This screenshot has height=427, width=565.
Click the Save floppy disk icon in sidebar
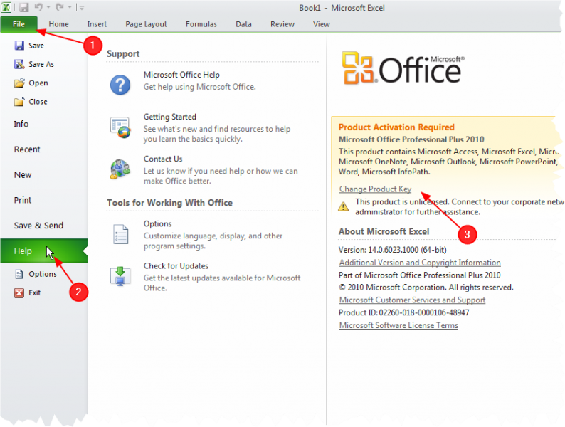click(19, 46)
